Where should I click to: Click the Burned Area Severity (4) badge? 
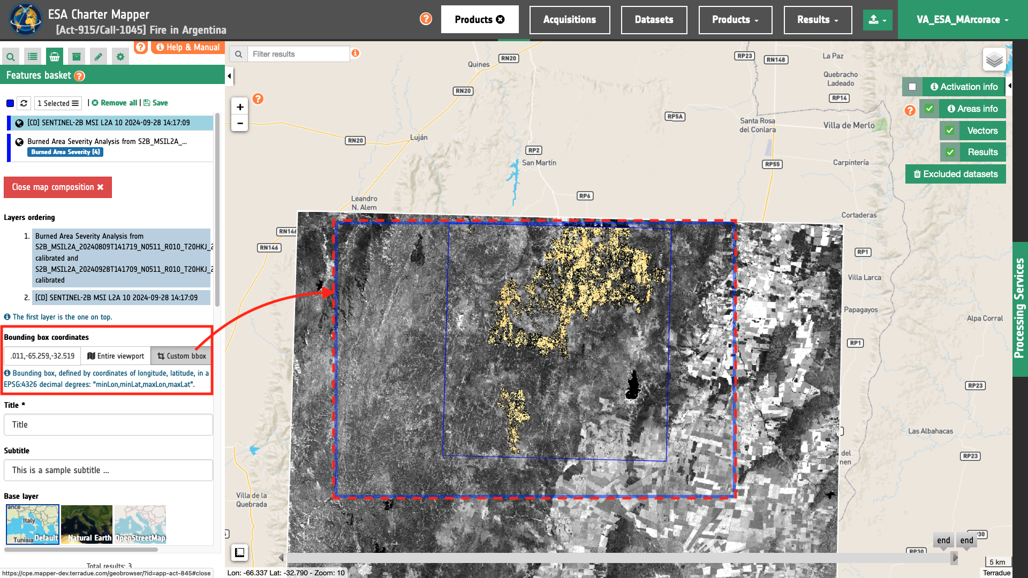tap(65, 152)
